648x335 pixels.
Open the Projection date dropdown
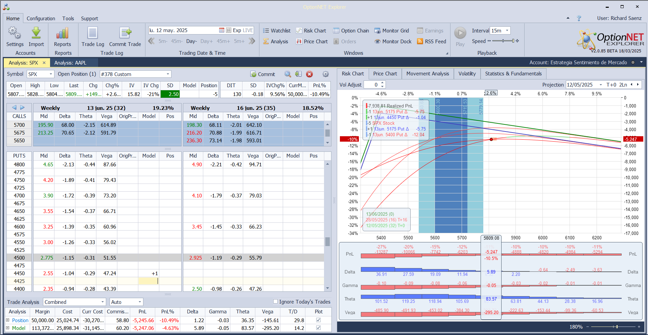[x=601, y=85]
